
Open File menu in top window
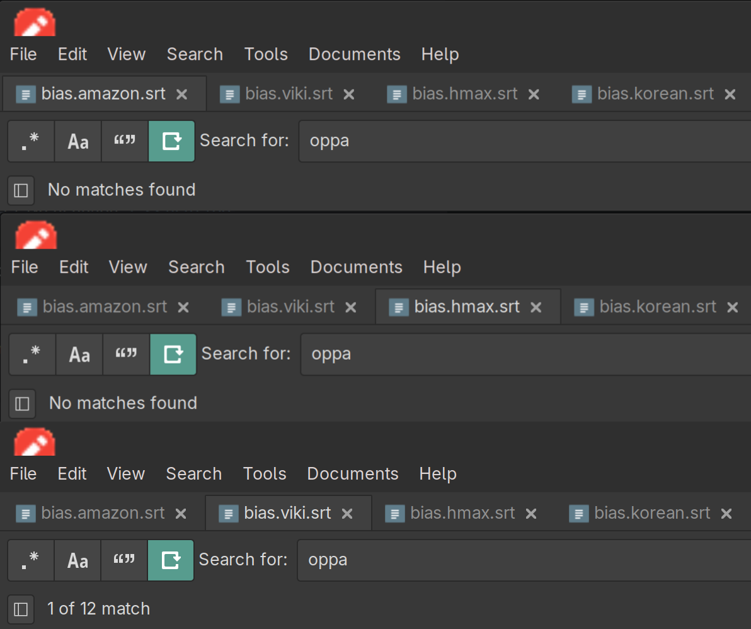23,54
